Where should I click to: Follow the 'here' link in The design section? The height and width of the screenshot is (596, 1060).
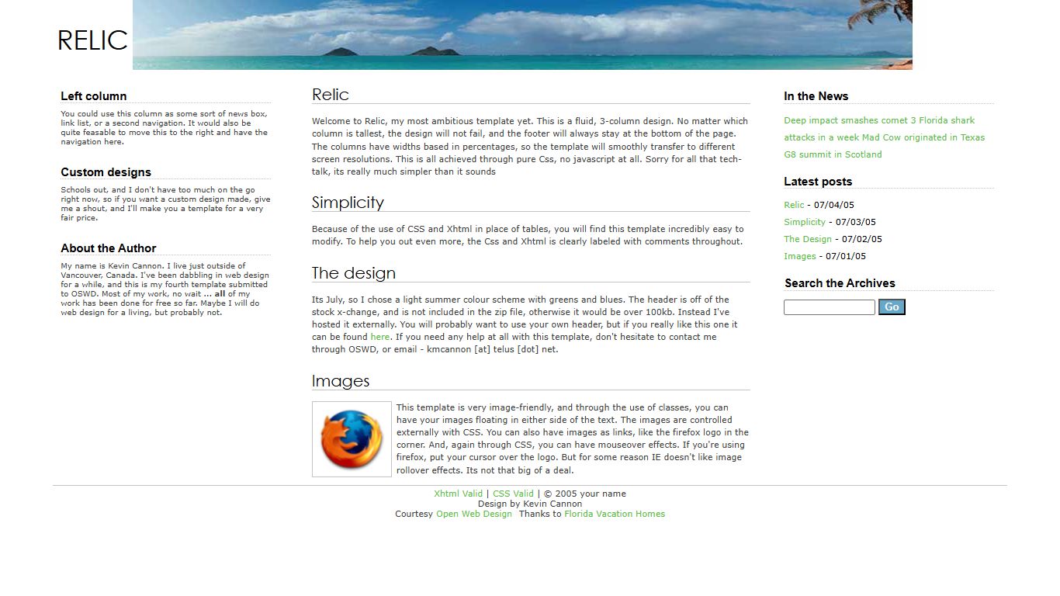click(379, 337)
